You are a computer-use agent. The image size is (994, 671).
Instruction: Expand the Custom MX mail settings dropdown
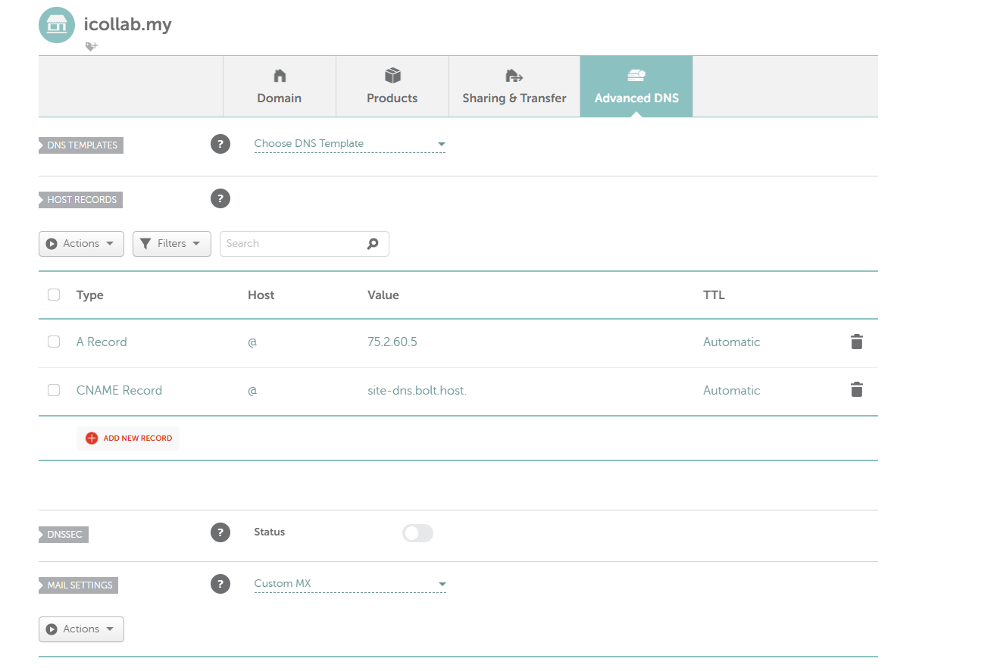(x=349, y=584)
